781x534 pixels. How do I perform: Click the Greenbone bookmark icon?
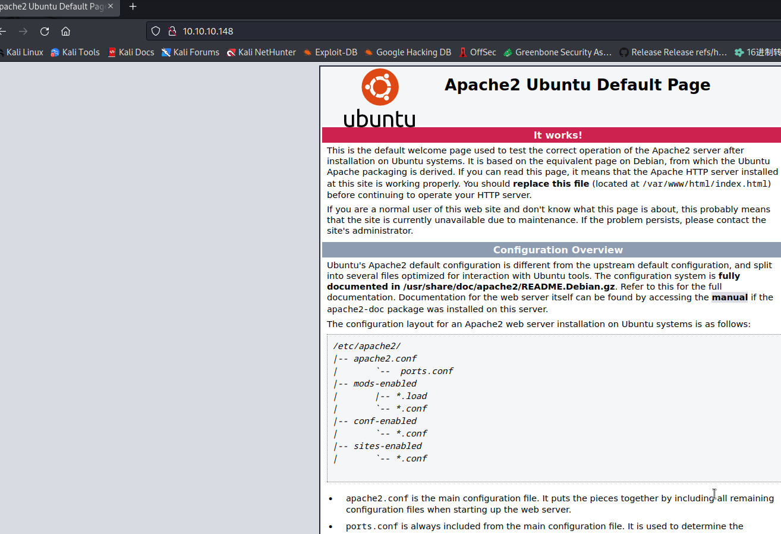508,52
